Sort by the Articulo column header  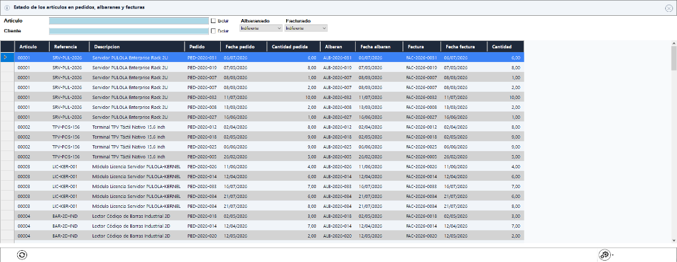[x=32, y=47]
